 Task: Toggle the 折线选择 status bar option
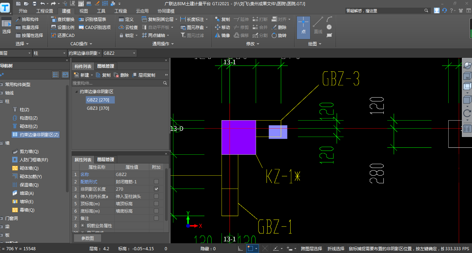(x=336, y=249)
